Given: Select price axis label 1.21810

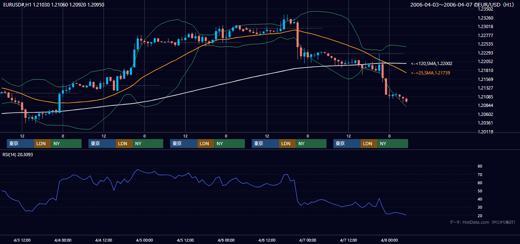Looking at the screenshot, I should 485,70.
